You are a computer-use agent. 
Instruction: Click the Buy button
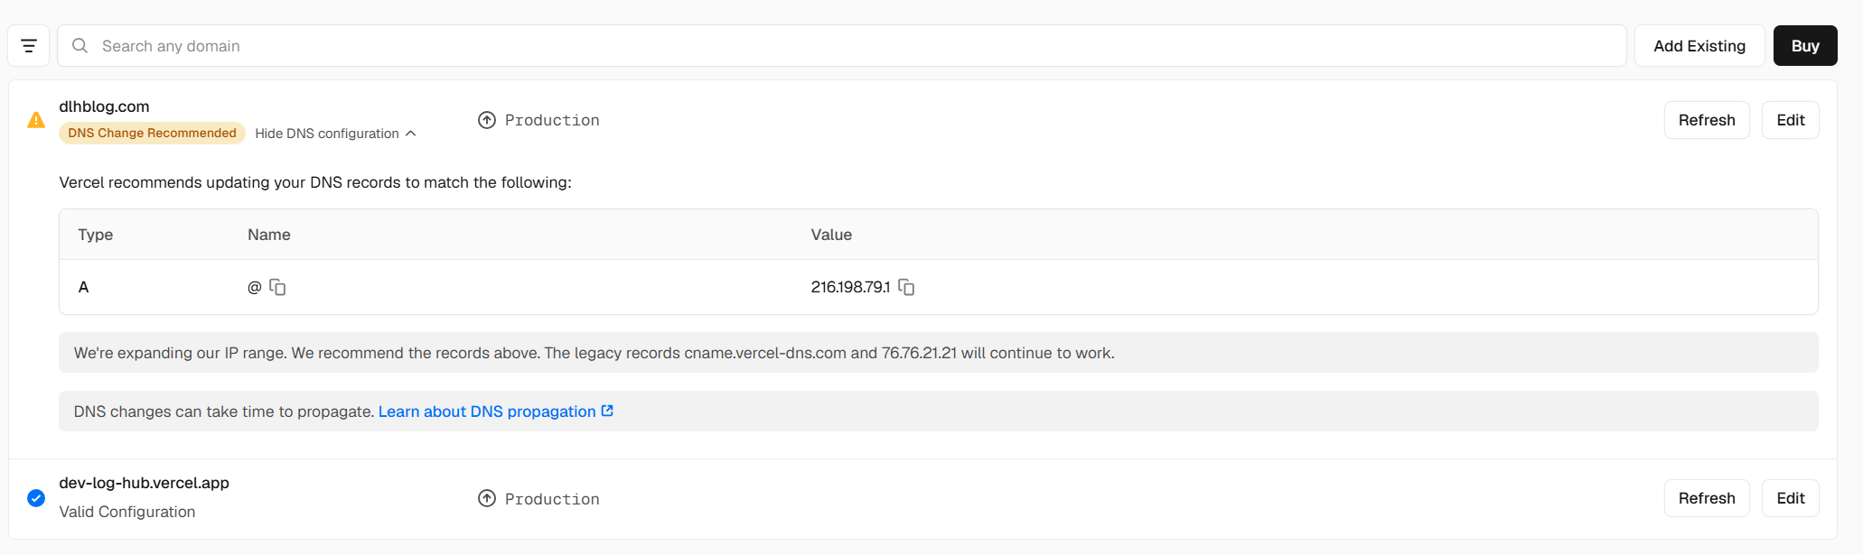click(x=1805, y=46)
